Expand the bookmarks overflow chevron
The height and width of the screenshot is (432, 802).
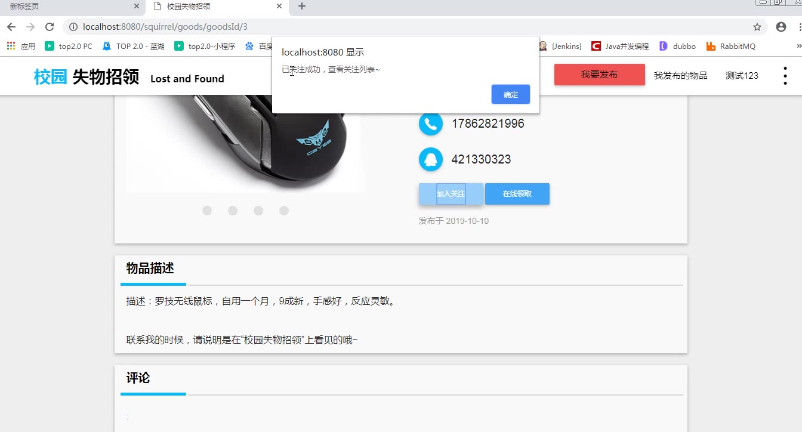tap(798, 46)
